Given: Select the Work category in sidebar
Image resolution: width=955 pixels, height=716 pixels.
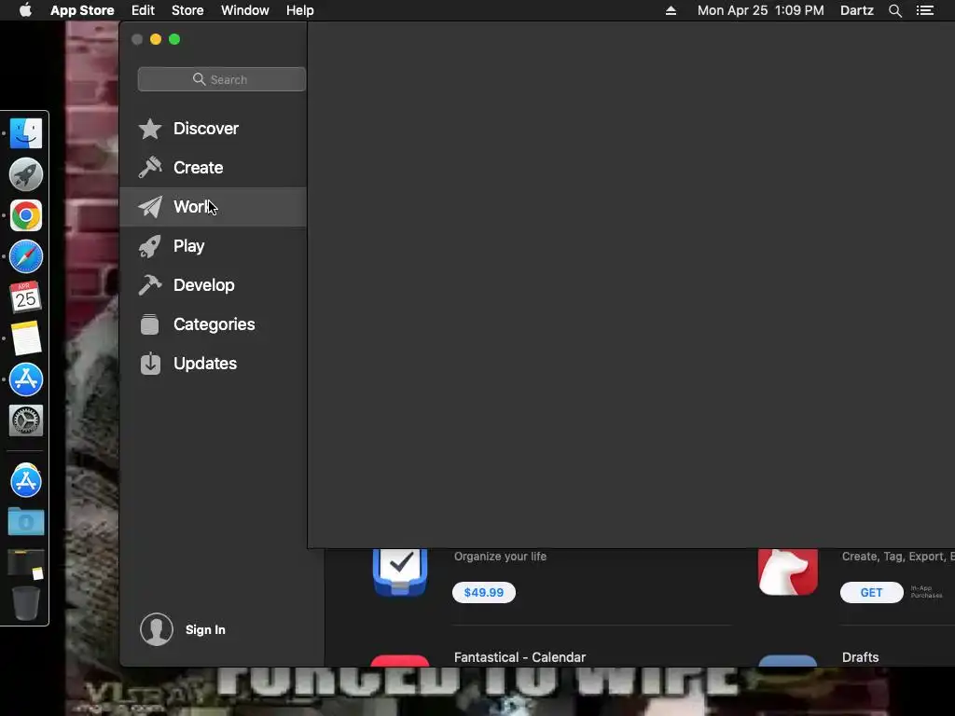Looking at the screenshot, I should pyautogui.click(x=214, y=207).
